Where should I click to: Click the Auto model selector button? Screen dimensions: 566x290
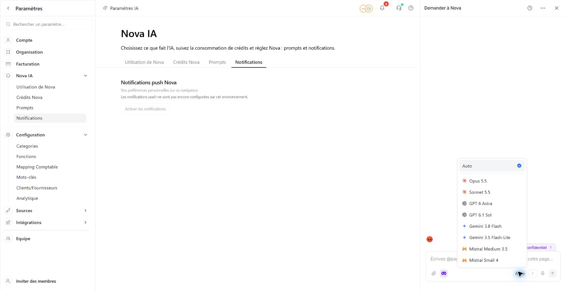[x=520, y=273]
